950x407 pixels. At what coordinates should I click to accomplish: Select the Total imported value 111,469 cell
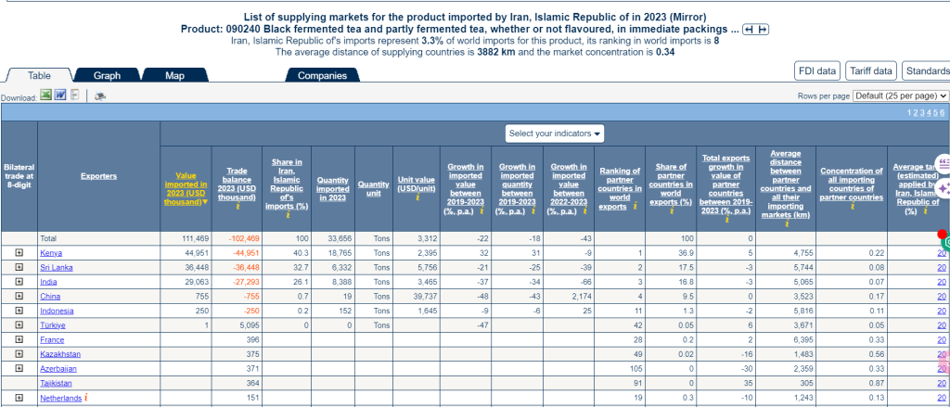(x=186, y=238)
